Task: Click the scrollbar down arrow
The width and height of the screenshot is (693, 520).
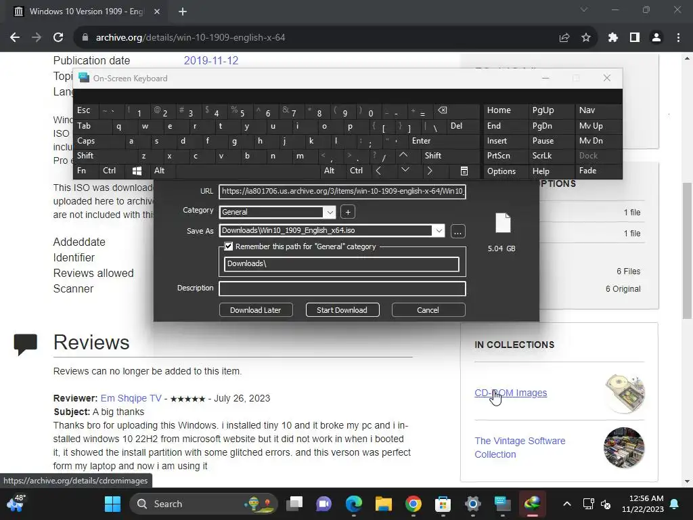Action: tap(687, 481)
